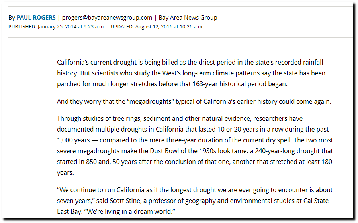Click the Scott Stine quote paragraph
Screen dimensions: 358x223
[195, 201]
